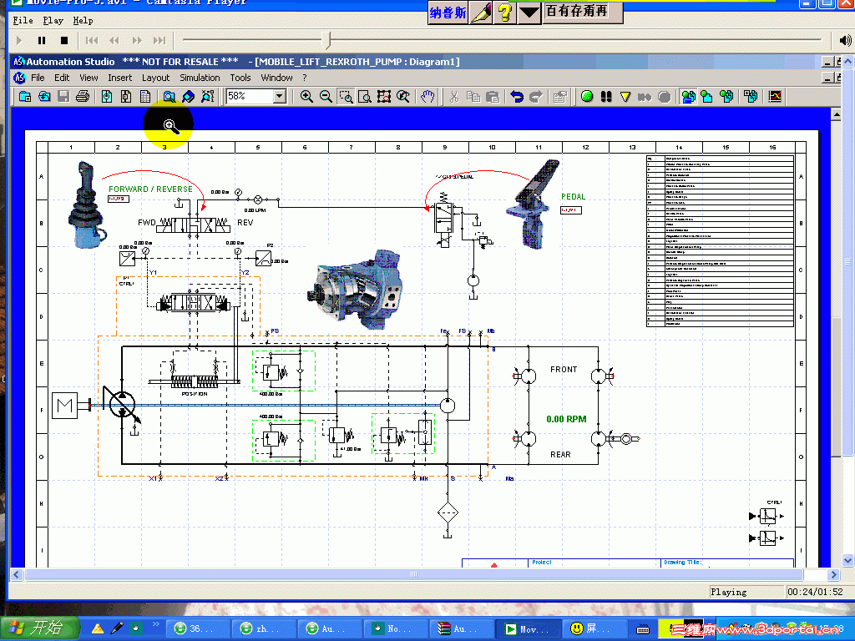This screenshot has height=641, width=855.
Task: Jump to beginning of the video
Action: tap(92, 40)
